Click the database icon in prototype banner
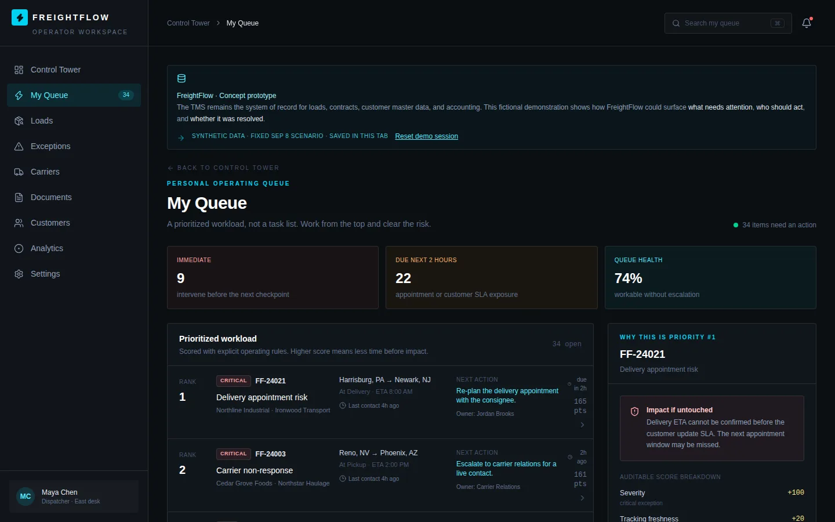The image size is (835, 522). click(181, 79)
